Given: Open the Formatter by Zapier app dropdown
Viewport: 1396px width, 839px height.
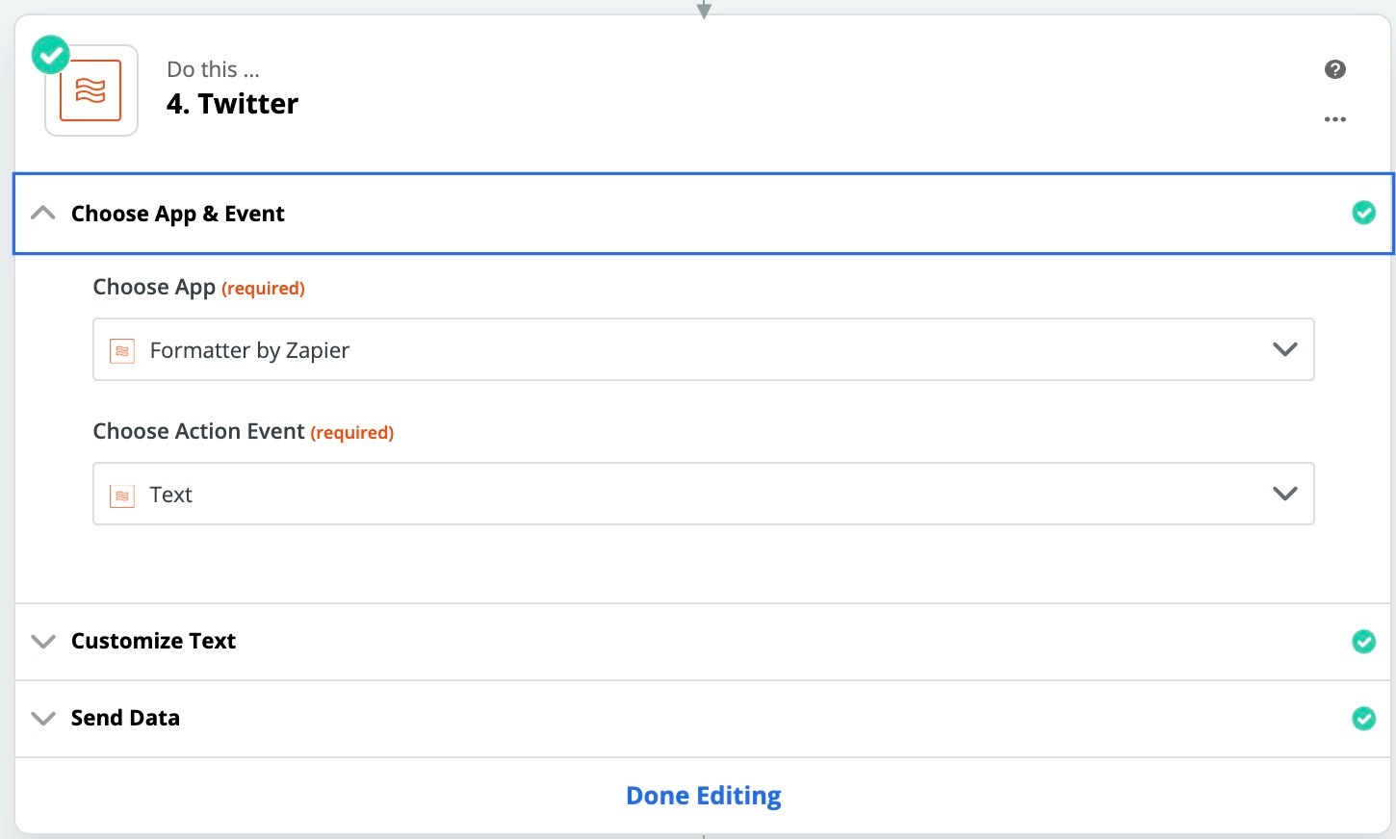Looking at the screenshot, I should tap(704, 349).
